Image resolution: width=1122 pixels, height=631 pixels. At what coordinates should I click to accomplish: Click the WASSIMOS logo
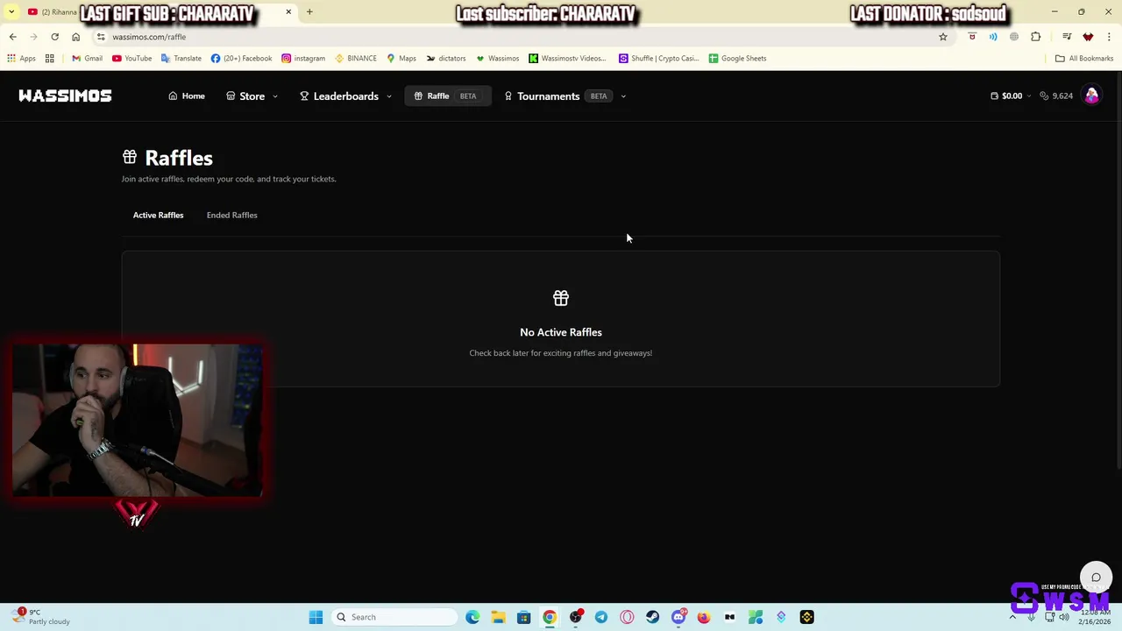tap(65, 96)
